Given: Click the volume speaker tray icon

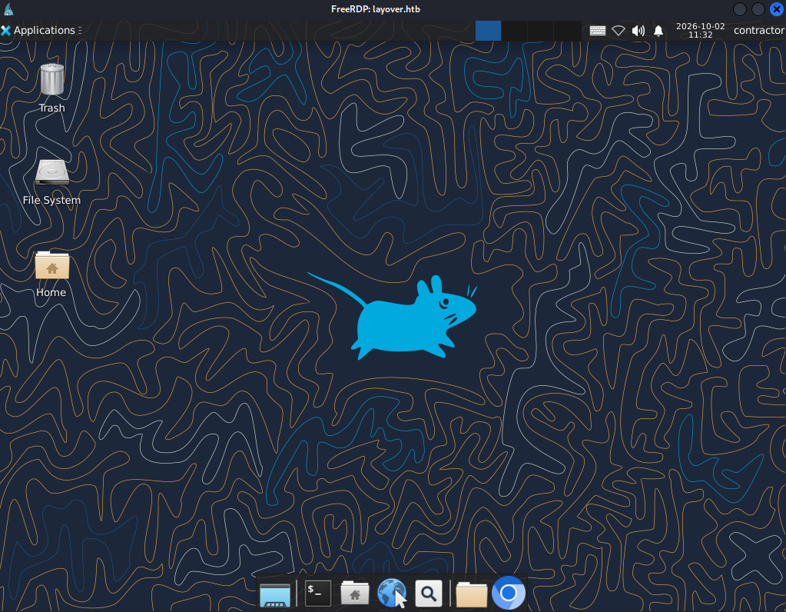Looking at the screenshot, I should pos(638,31).
